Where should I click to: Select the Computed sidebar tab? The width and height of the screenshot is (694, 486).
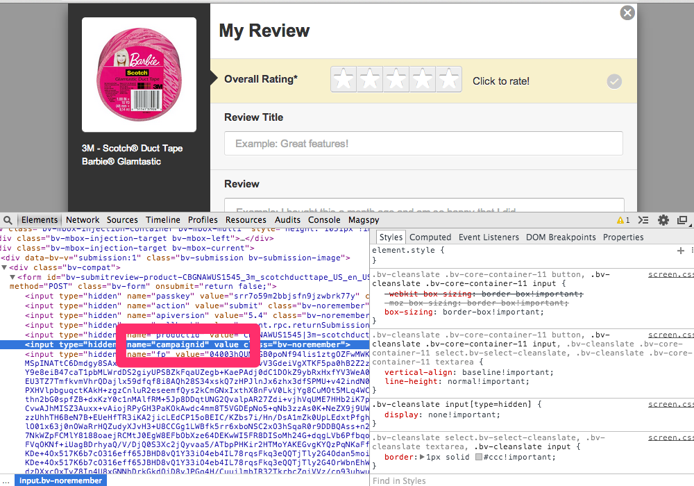[430, 237]
